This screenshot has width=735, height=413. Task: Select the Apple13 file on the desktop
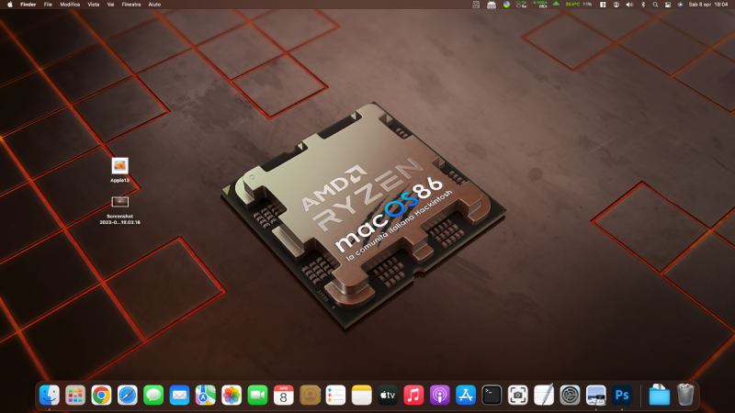click(x=120, y=170)
